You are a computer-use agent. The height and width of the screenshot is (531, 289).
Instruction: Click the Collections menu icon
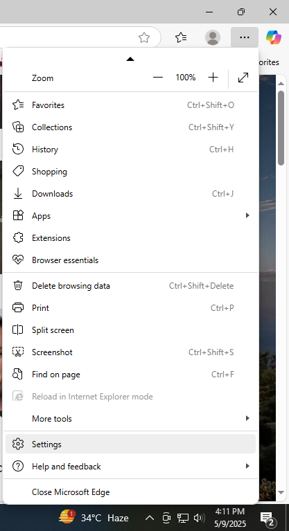coord(18,127)
